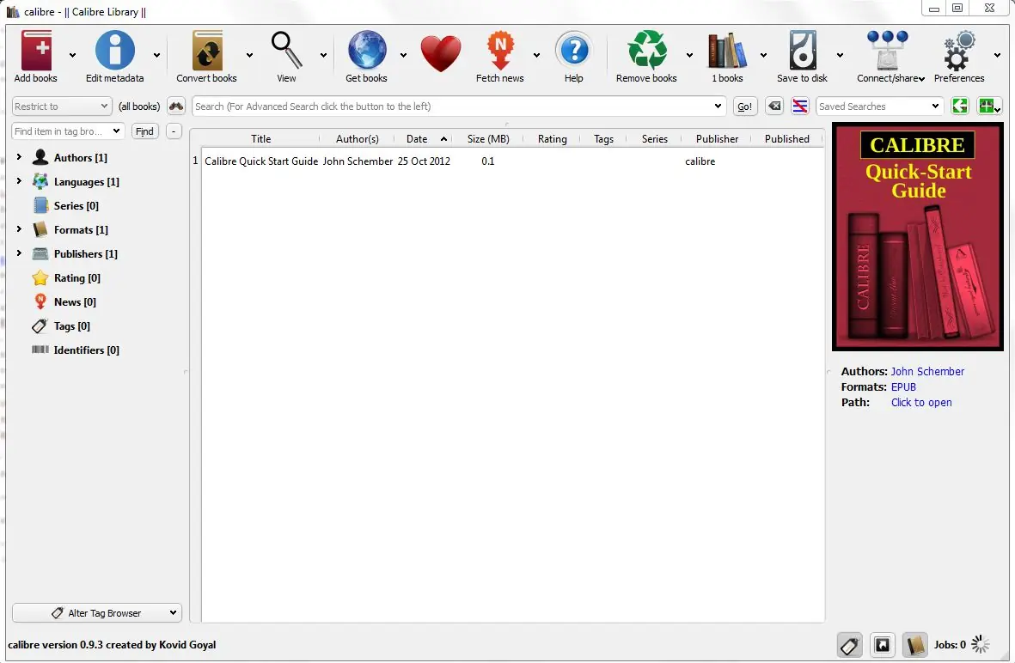Open the Restrict to combo box
1015x663 pixels.
[x=62, y=106]
